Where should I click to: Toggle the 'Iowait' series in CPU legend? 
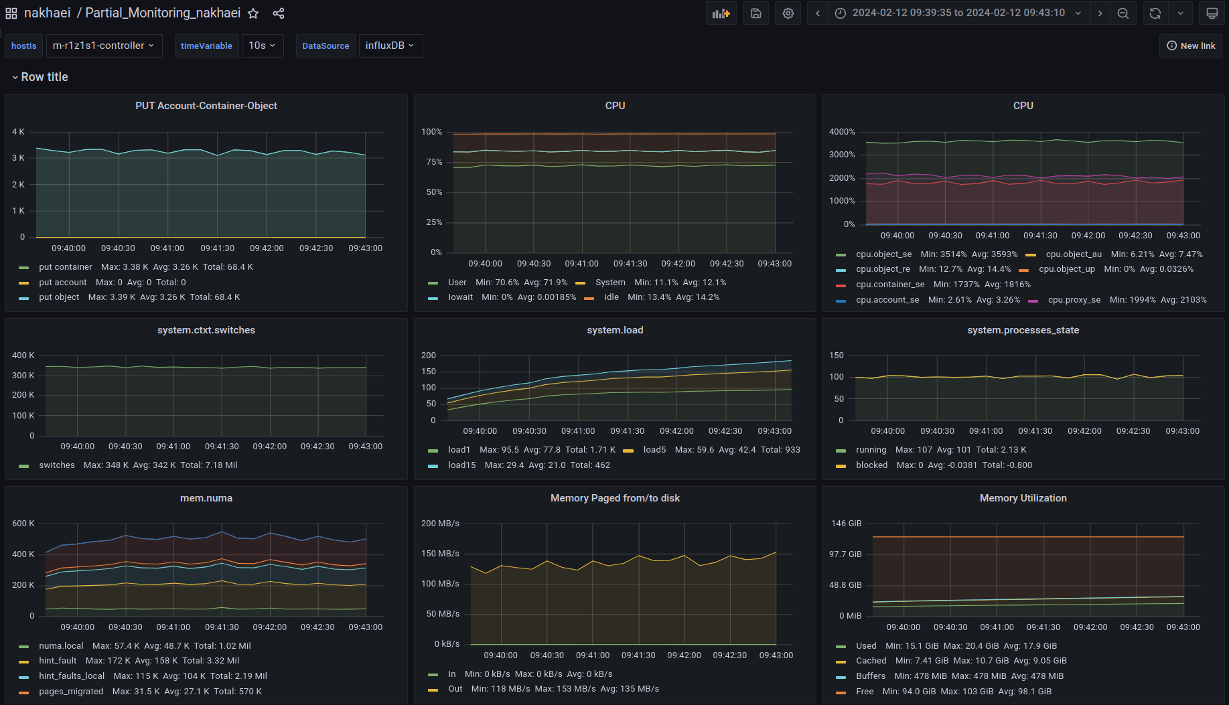(x=460, y=297)
